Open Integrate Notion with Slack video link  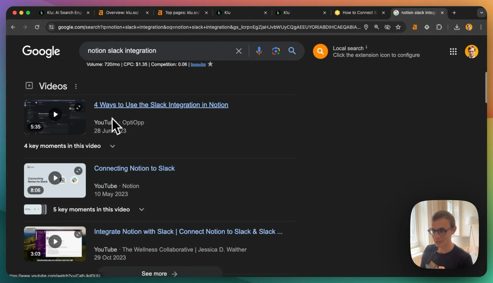[188, 232]
